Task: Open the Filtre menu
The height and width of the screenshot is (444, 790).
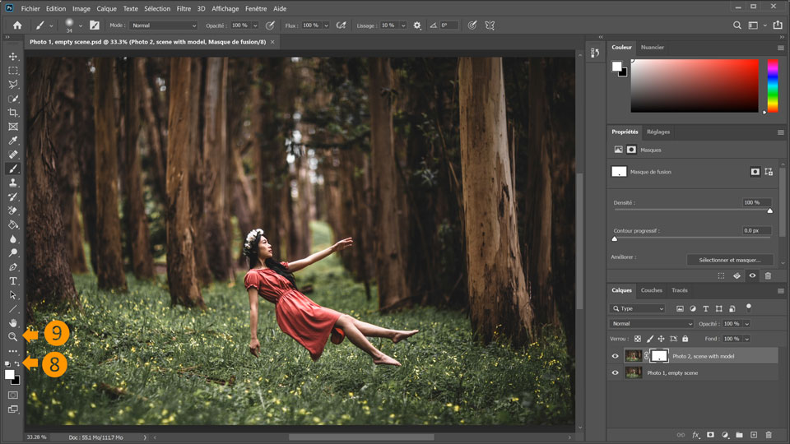Action: (x=184, y=8)
